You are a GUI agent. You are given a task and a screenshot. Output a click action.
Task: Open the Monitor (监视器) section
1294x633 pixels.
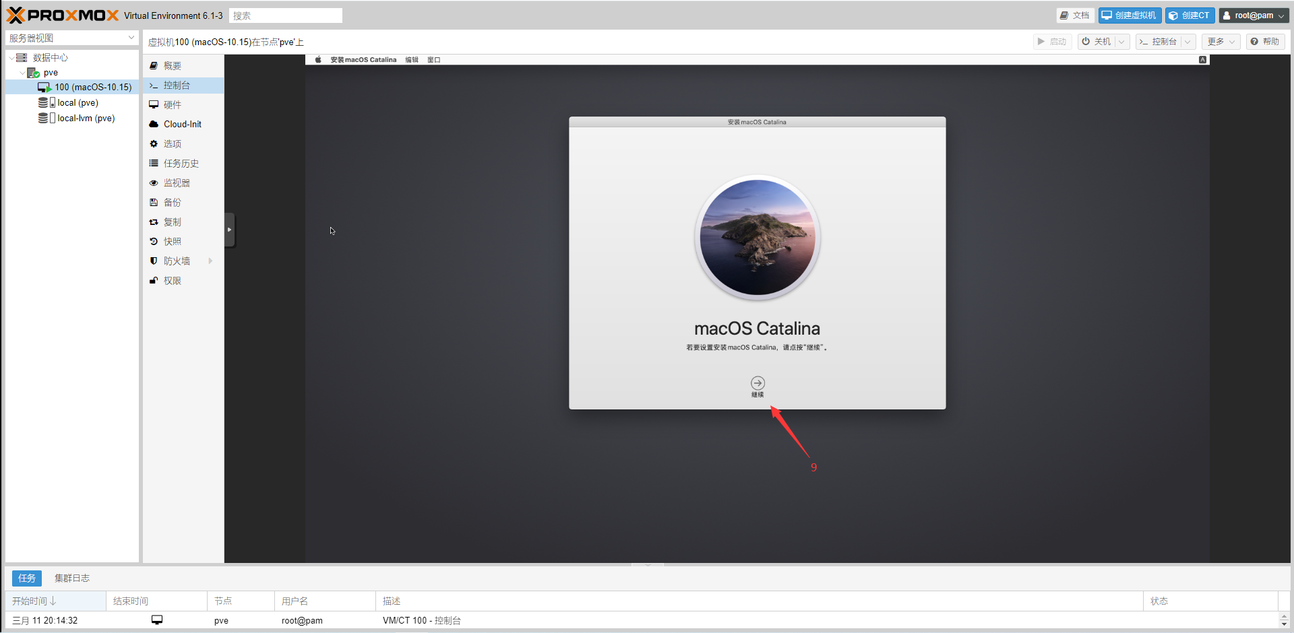(176, 183)
